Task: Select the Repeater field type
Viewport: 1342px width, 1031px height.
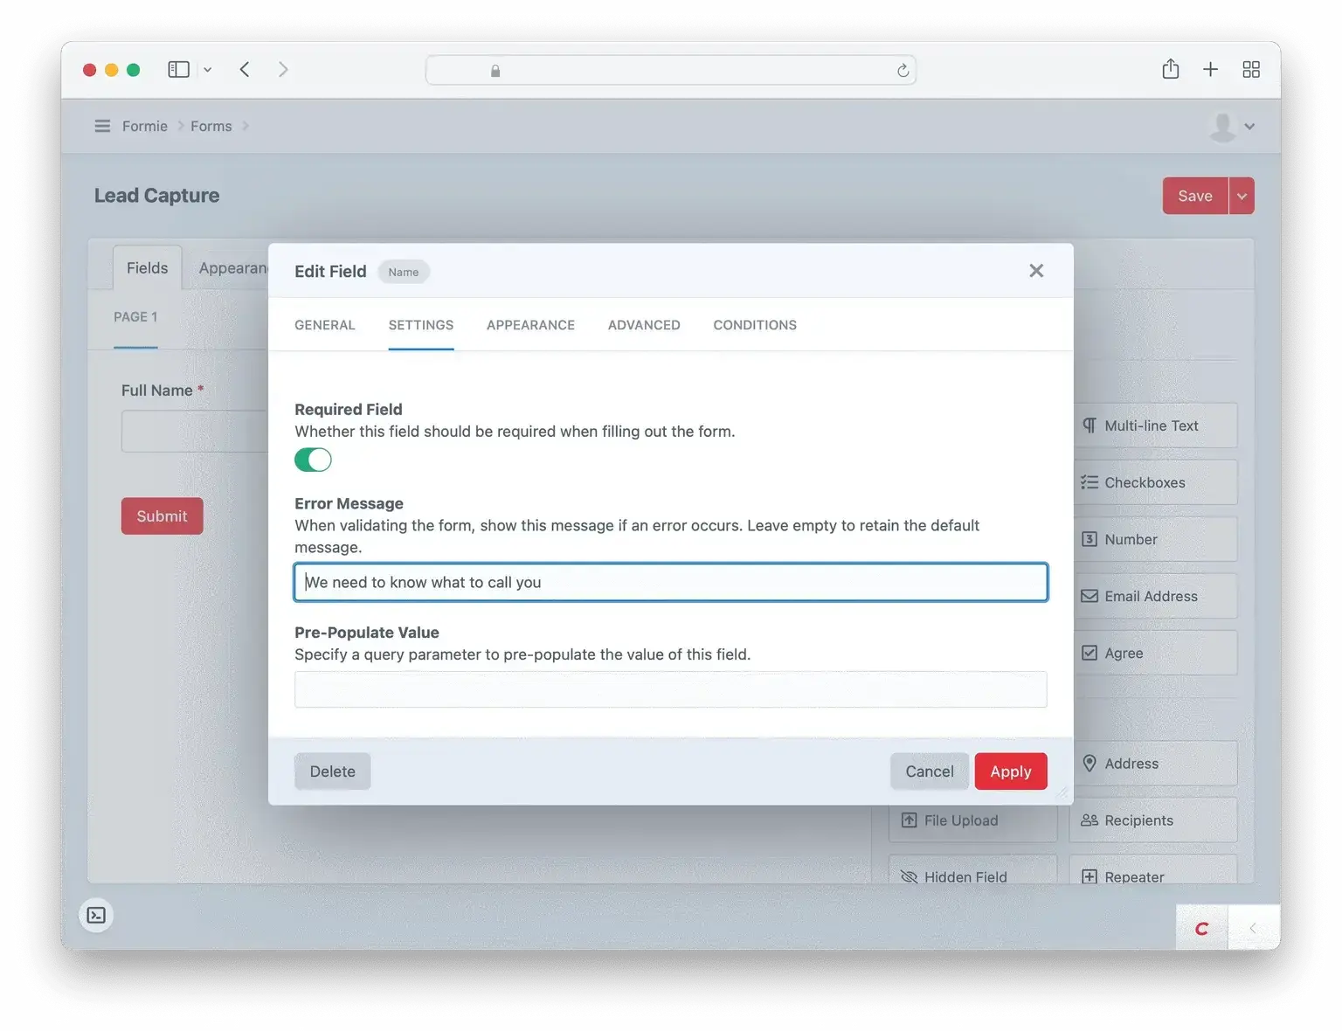Action: [x=1133, y=876]
